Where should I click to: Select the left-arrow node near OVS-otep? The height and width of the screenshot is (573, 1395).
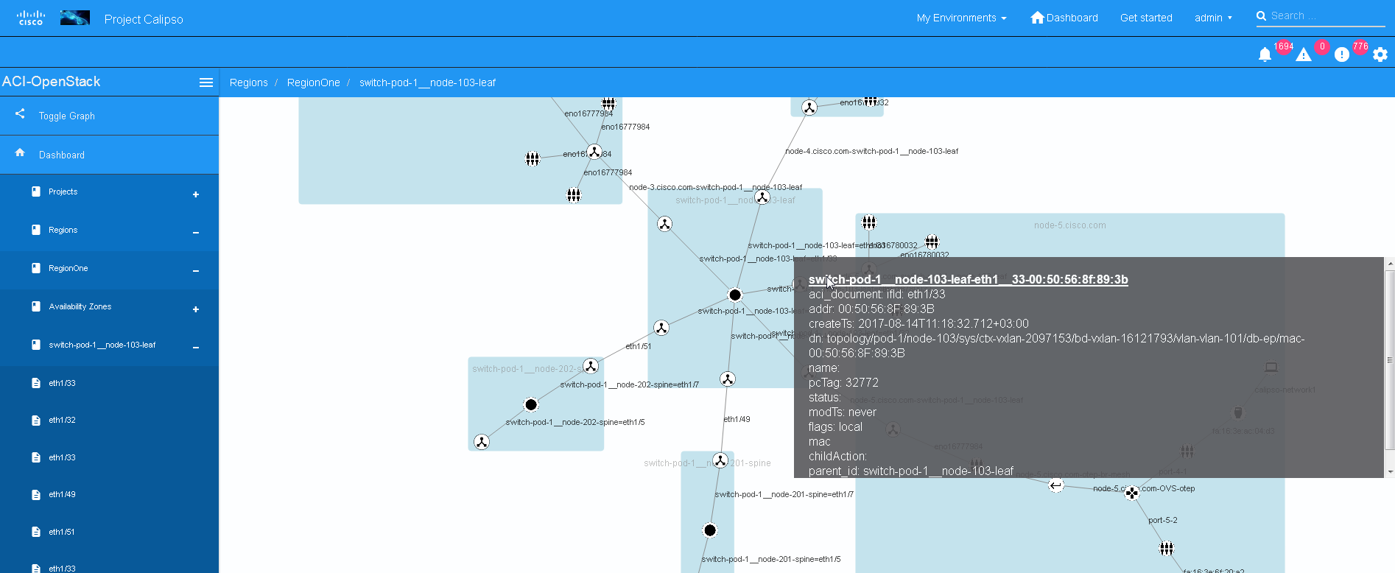click(1056, 485)
